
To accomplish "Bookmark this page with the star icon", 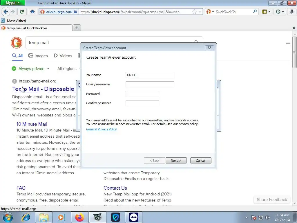I will [x=194, y=12].
